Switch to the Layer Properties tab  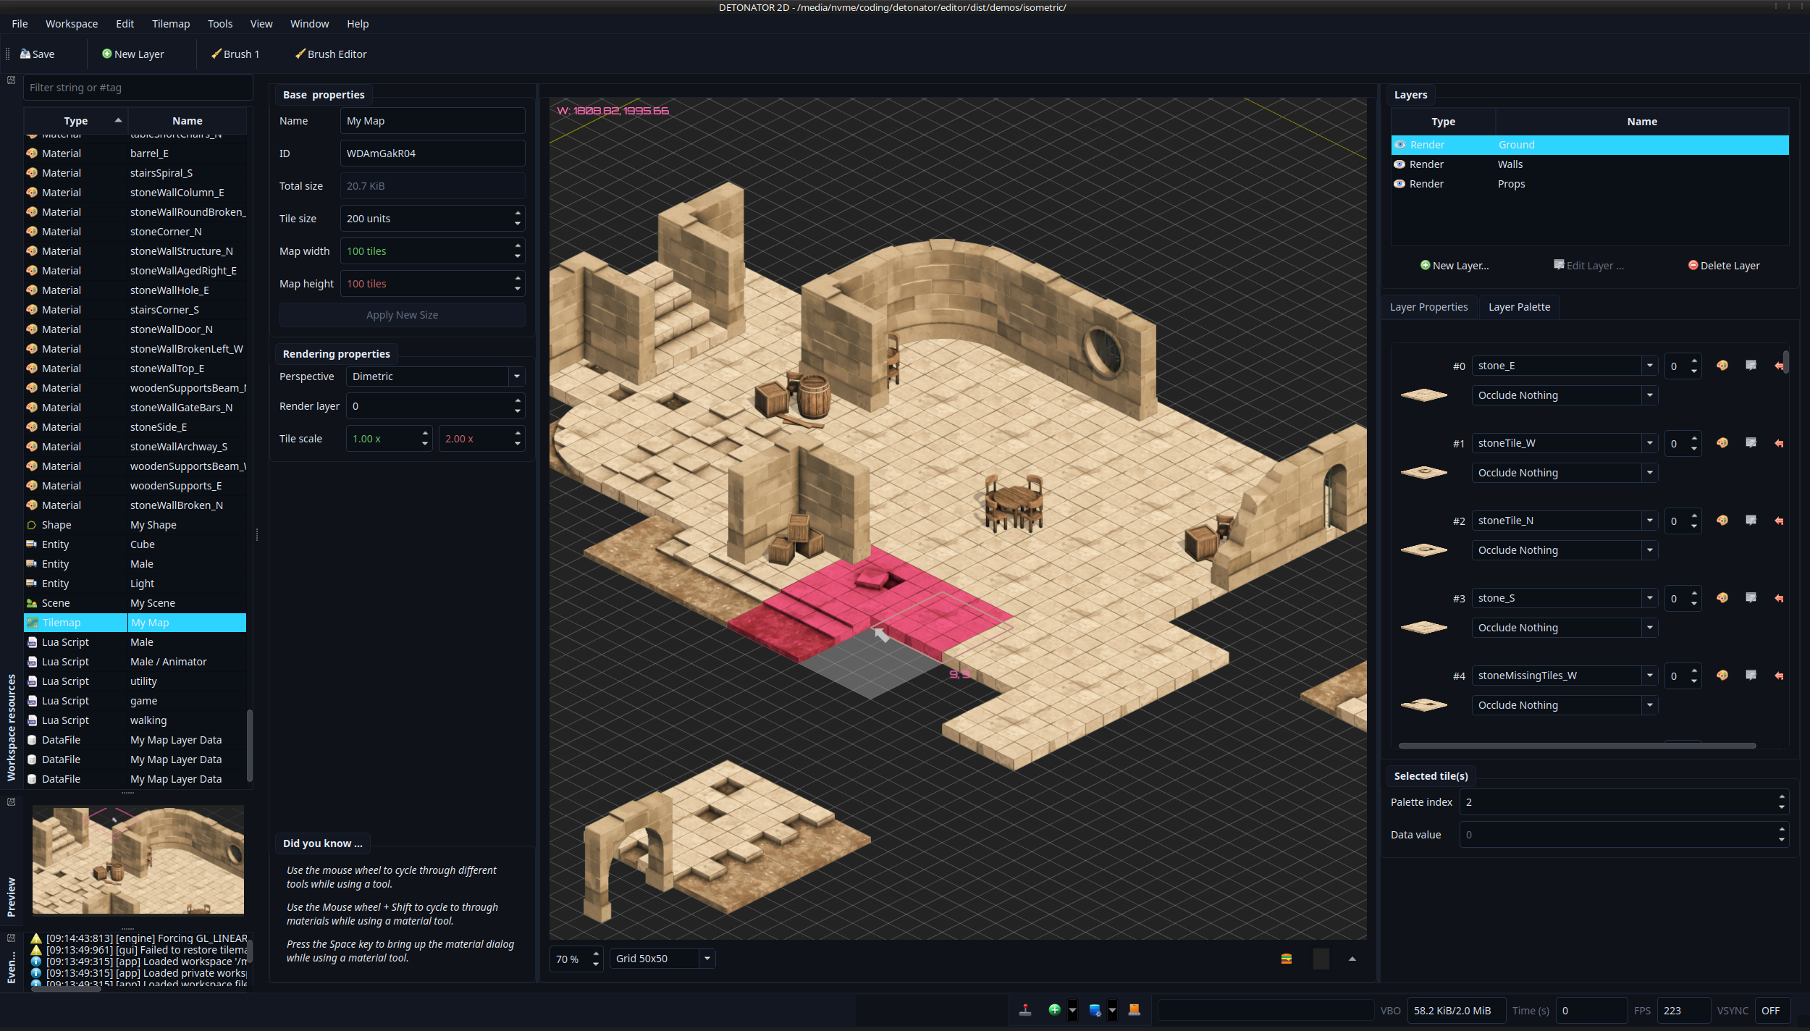1428,307
